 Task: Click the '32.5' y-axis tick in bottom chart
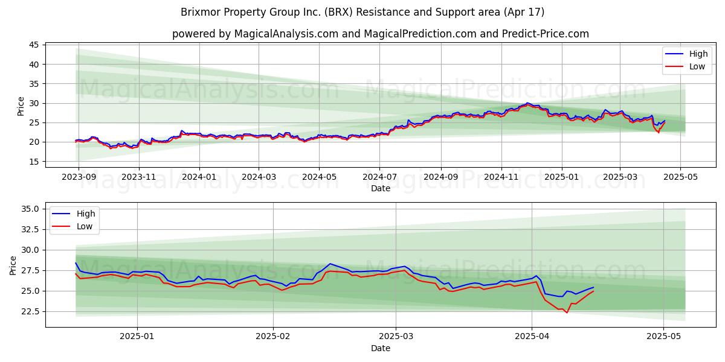coord(30,229)
